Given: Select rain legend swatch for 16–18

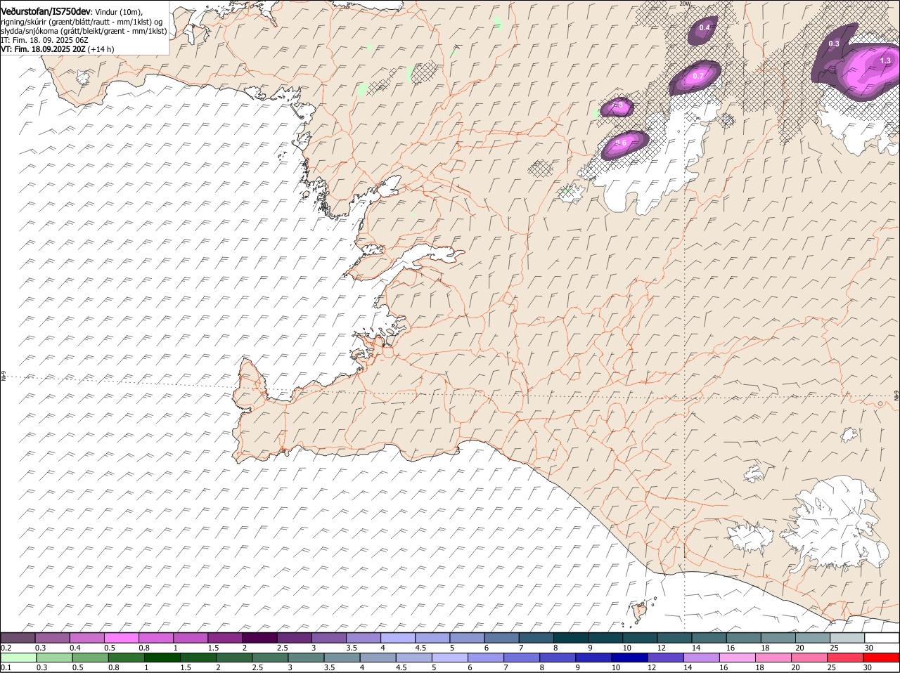Looking at the screenshot, I should point(737,658).
